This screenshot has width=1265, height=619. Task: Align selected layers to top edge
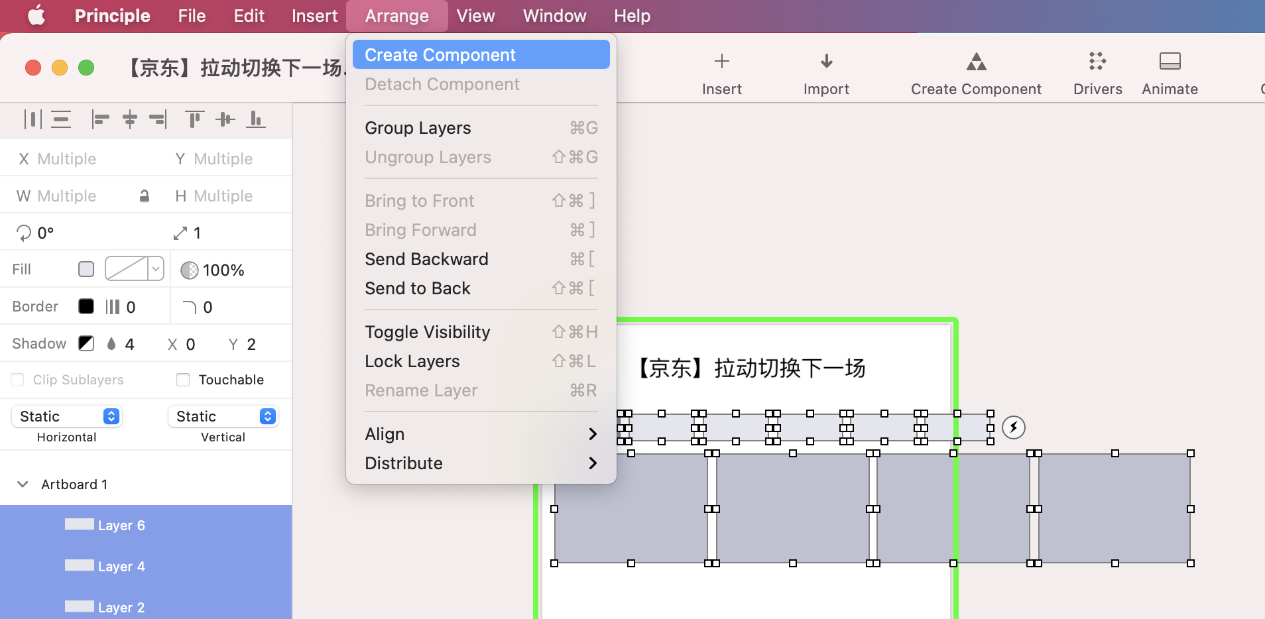(194, 119)
